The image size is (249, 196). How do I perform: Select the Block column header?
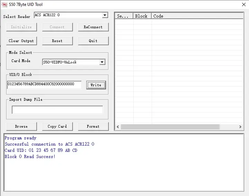pyautogui.click(x=142, y=16)
